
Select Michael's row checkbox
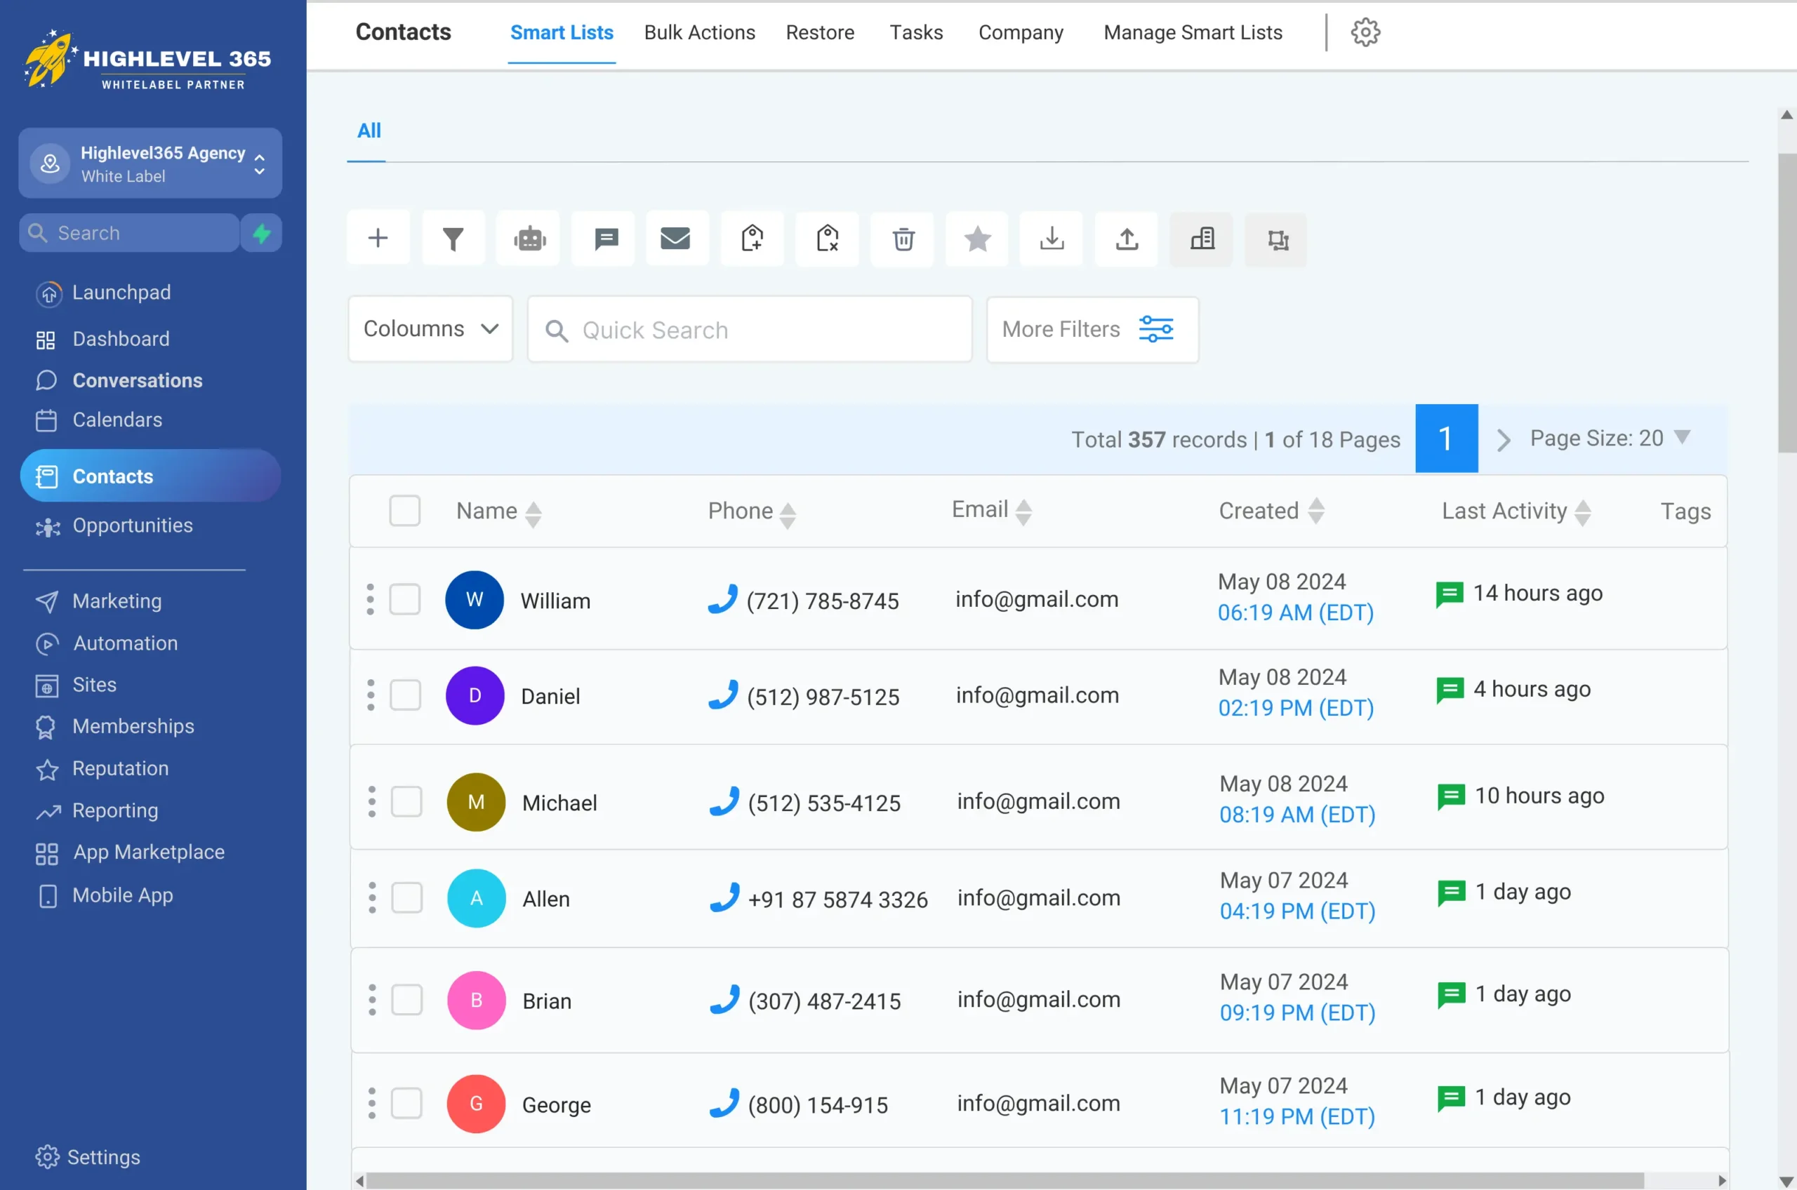(x=406, y=801)
